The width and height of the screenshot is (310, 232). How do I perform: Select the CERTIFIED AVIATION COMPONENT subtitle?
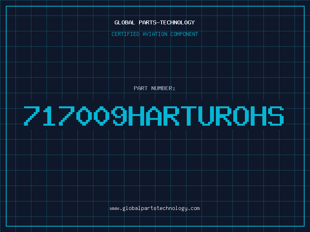(x=155, y=34)
